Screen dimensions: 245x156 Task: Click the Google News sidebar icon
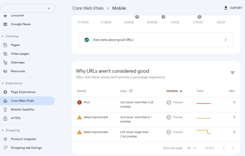[x=5, y=24]
